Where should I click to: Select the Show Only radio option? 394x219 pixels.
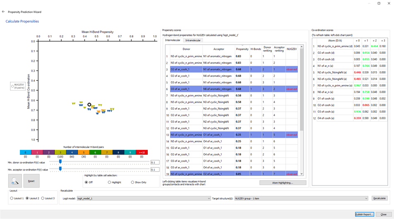(x=133, y=182)
